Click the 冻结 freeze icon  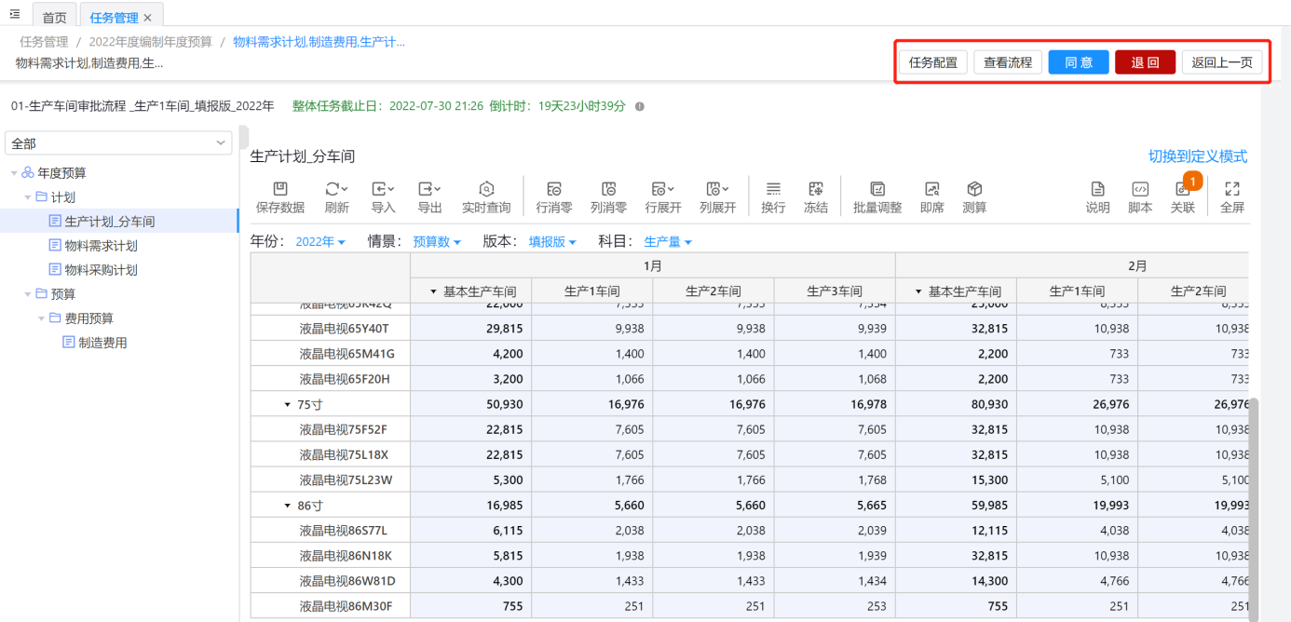[x=816, y=197]
